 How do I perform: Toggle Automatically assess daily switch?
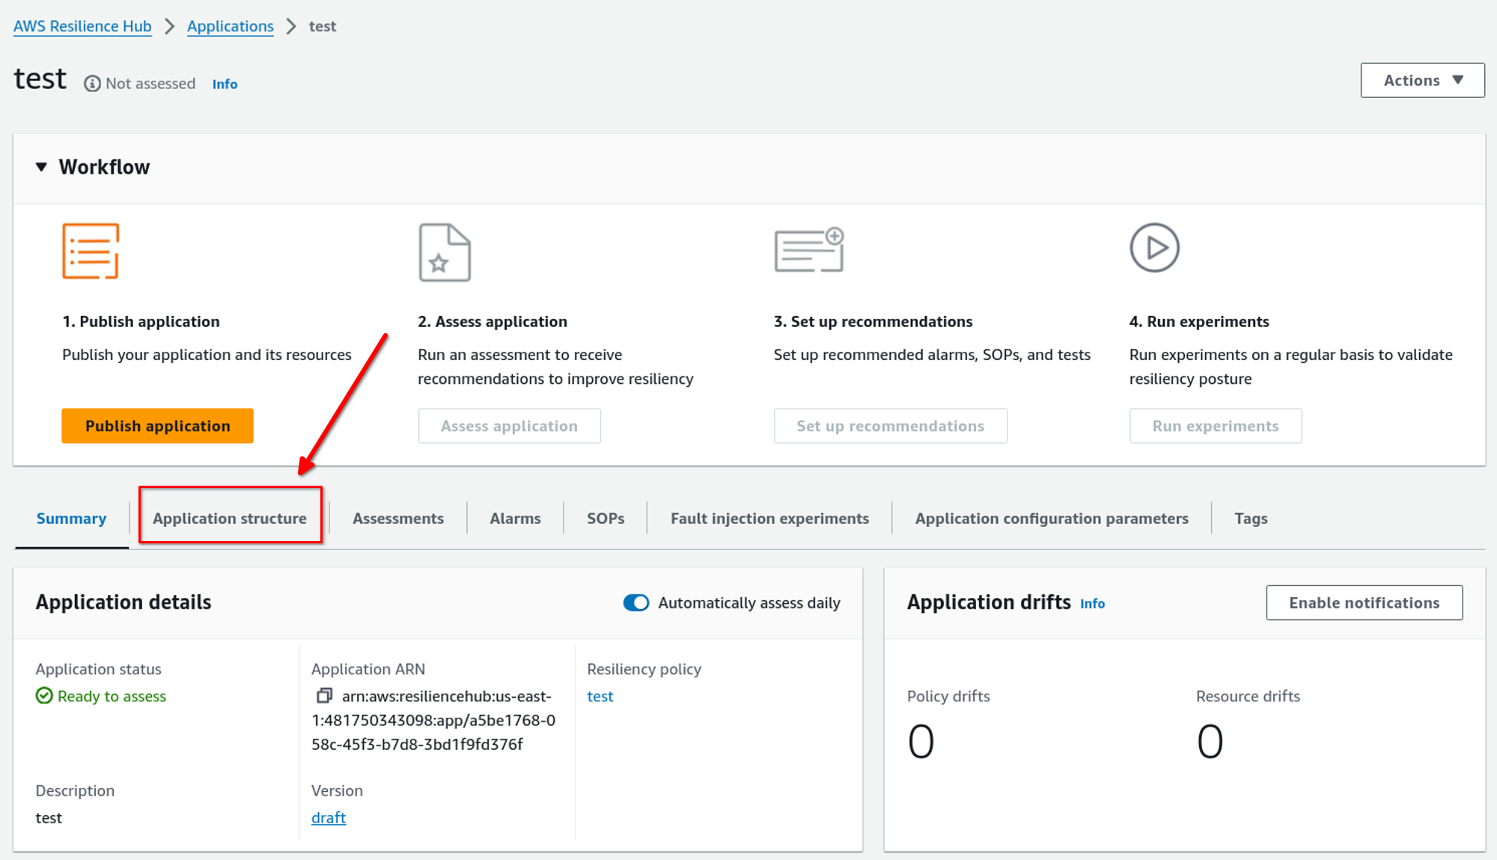[x=636, y=603]
